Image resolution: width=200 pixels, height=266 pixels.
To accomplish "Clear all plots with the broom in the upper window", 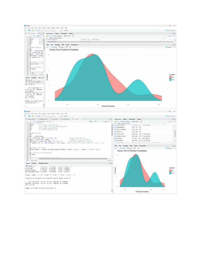I will [70, 47].
